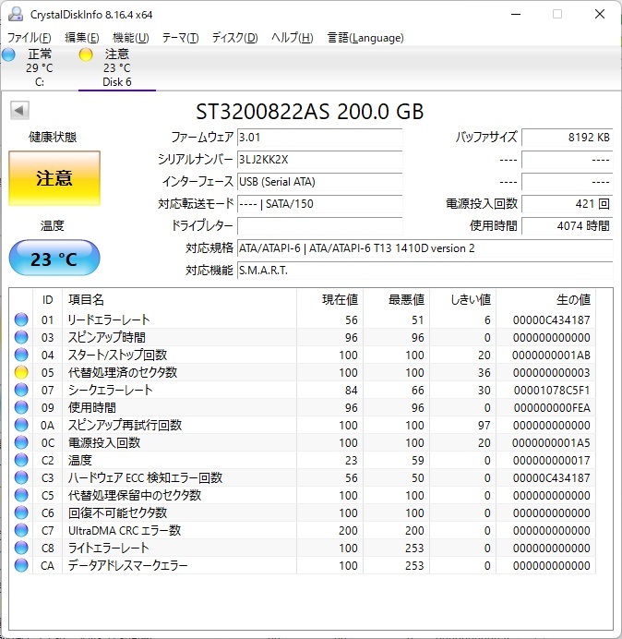Click the 健康状態 label
Viewport: 622px width, 639px height.
tap(53, 137)
